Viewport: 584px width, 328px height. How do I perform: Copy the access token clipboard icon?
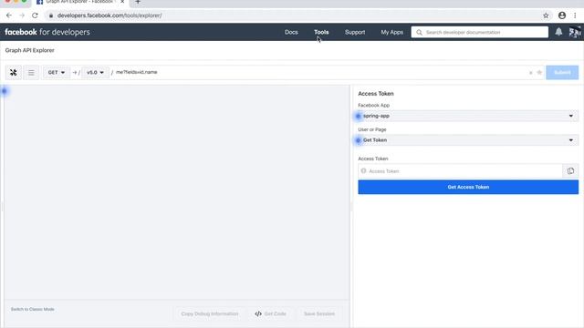click(570, 171)
